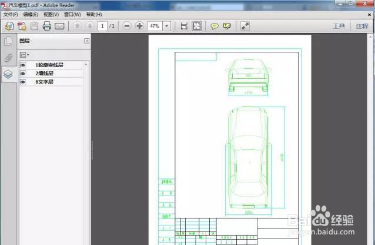The image size is (375, 245).
Task: Add a sticky note comment
Action: (x=215, y=26)
